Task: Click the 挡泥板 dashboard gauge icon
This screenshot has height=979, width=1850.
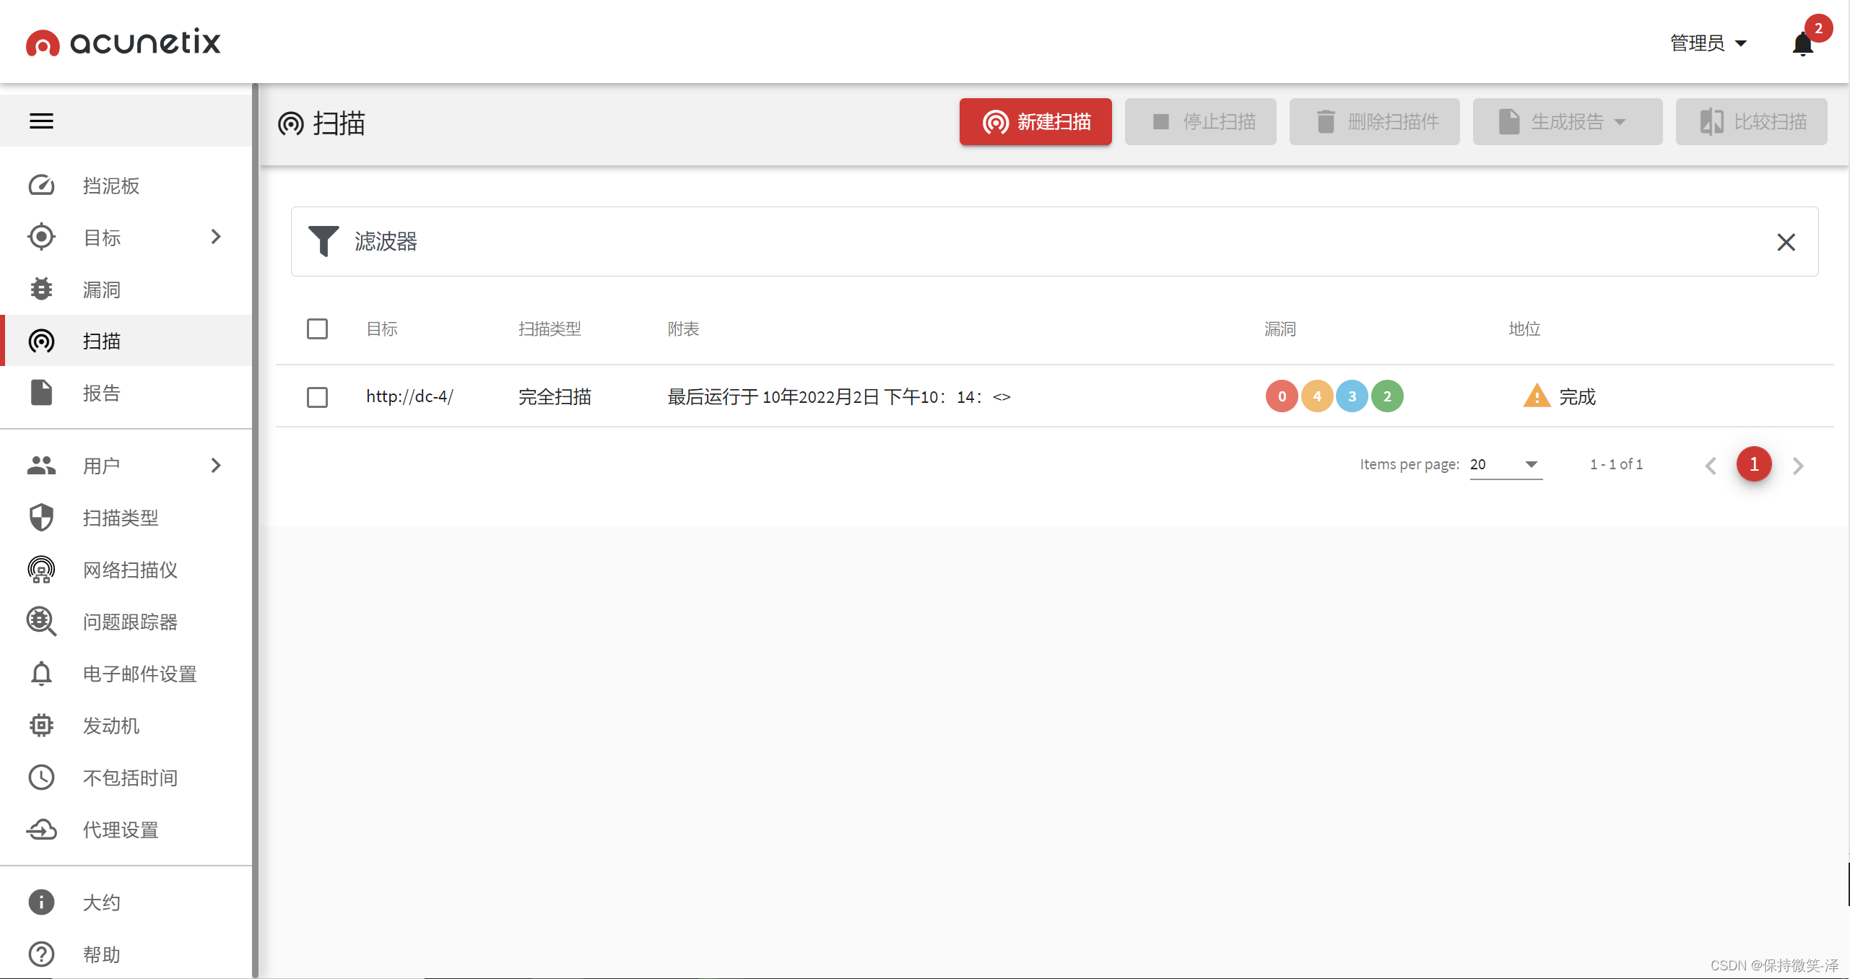Action: tap(41, 186)
